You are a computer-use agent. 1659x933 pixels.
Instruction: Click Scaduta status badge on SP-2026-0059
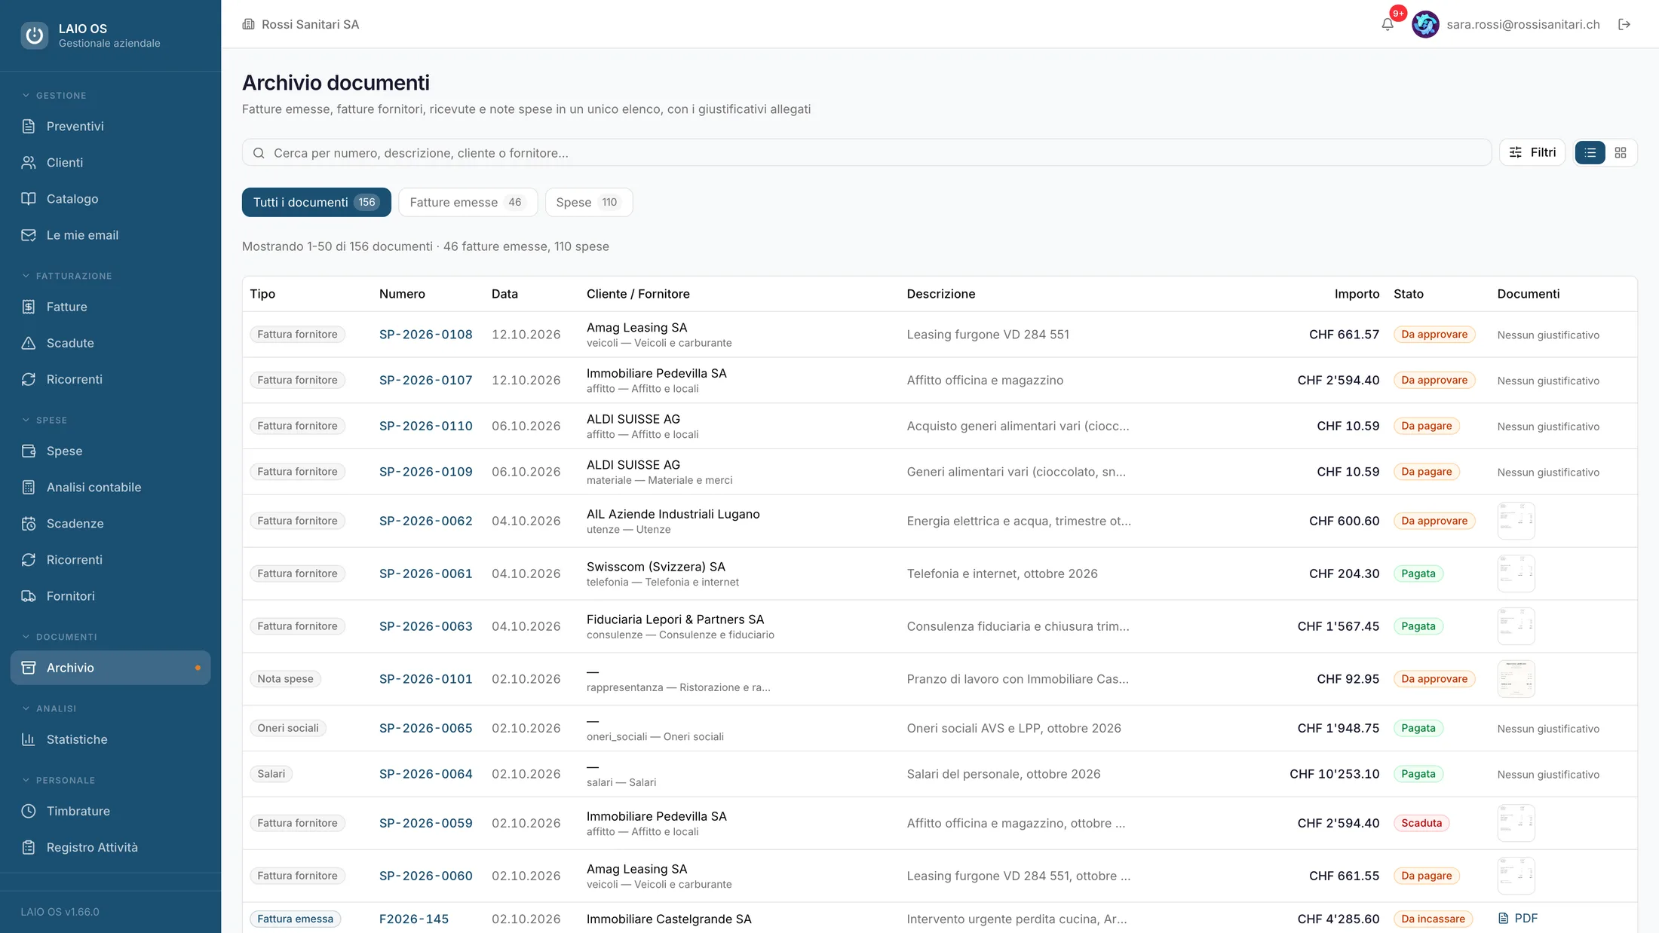1421,823
